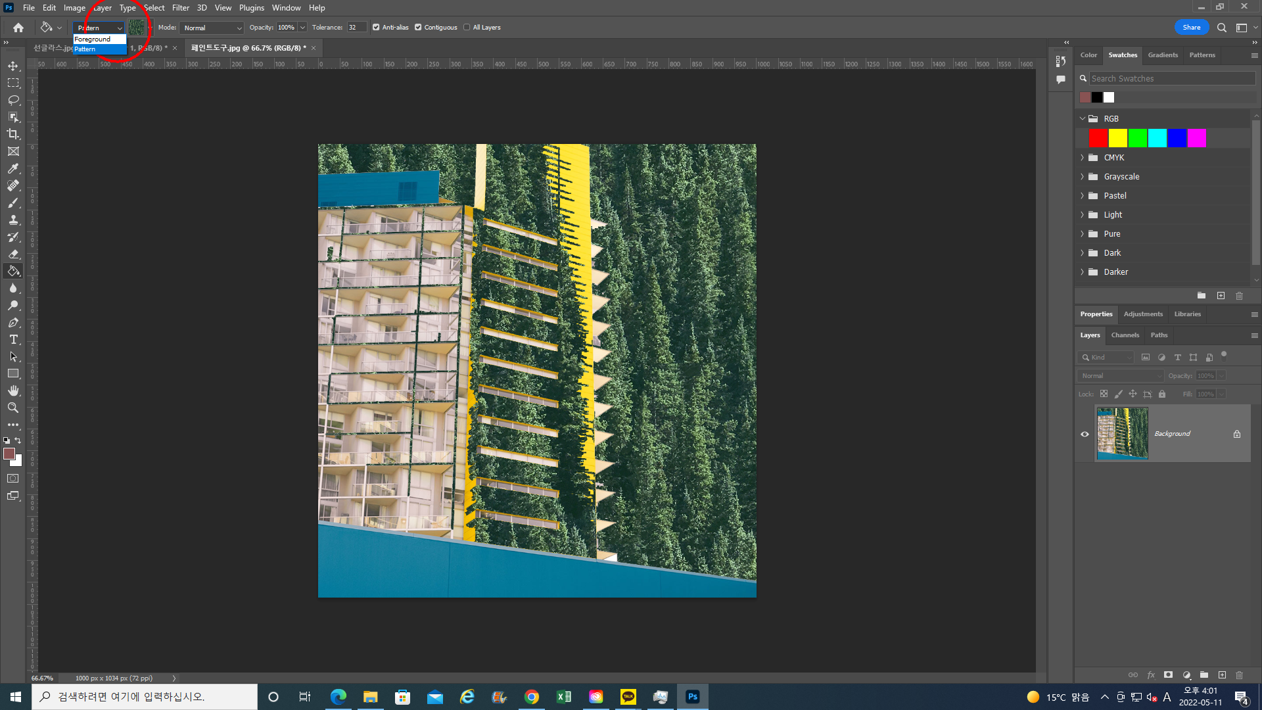This screenshot has height=710, width=1262.
Task: Select the Move tool
Action: tap(13, 66)
